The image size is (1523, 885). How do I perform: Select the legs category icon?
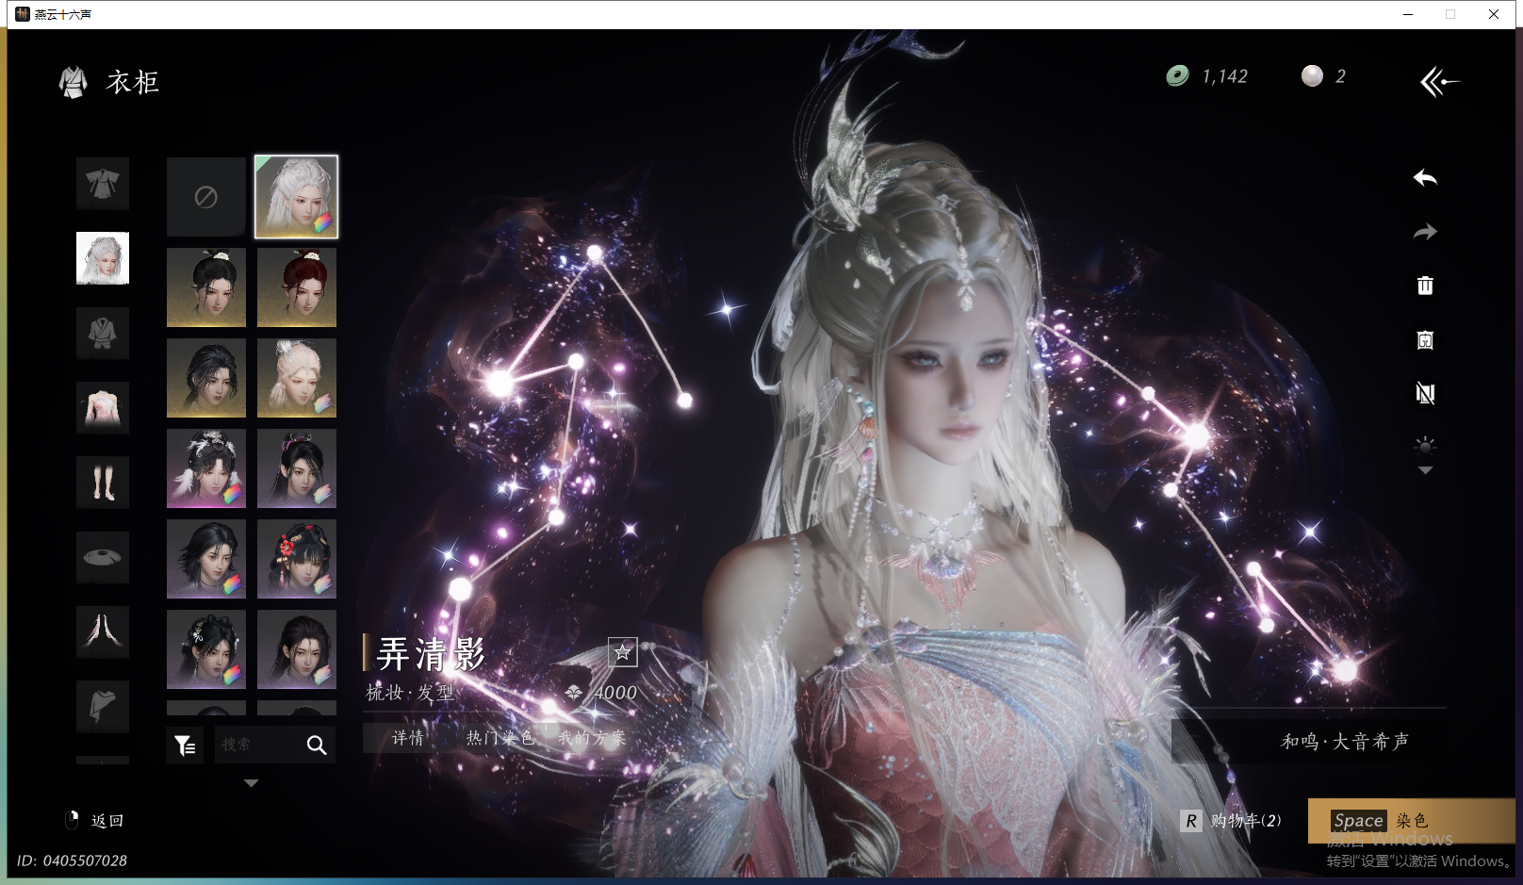tap(103, 483)
